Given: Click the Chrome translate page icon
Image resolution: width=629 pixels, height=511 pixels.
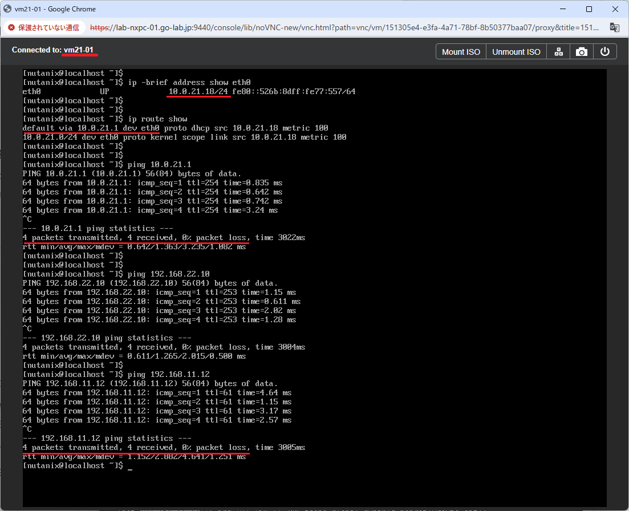Looking at the screenshot, I should (614, 27).
